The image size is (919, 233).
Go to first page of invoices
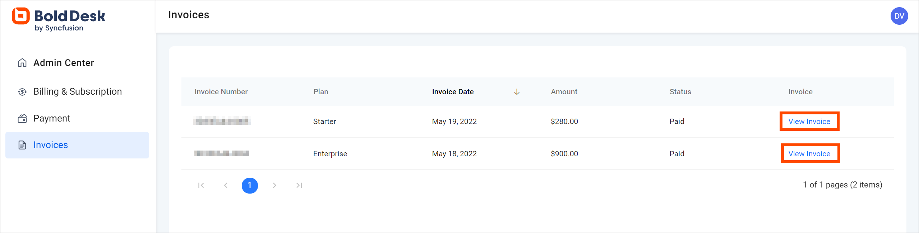coord(201,185)
